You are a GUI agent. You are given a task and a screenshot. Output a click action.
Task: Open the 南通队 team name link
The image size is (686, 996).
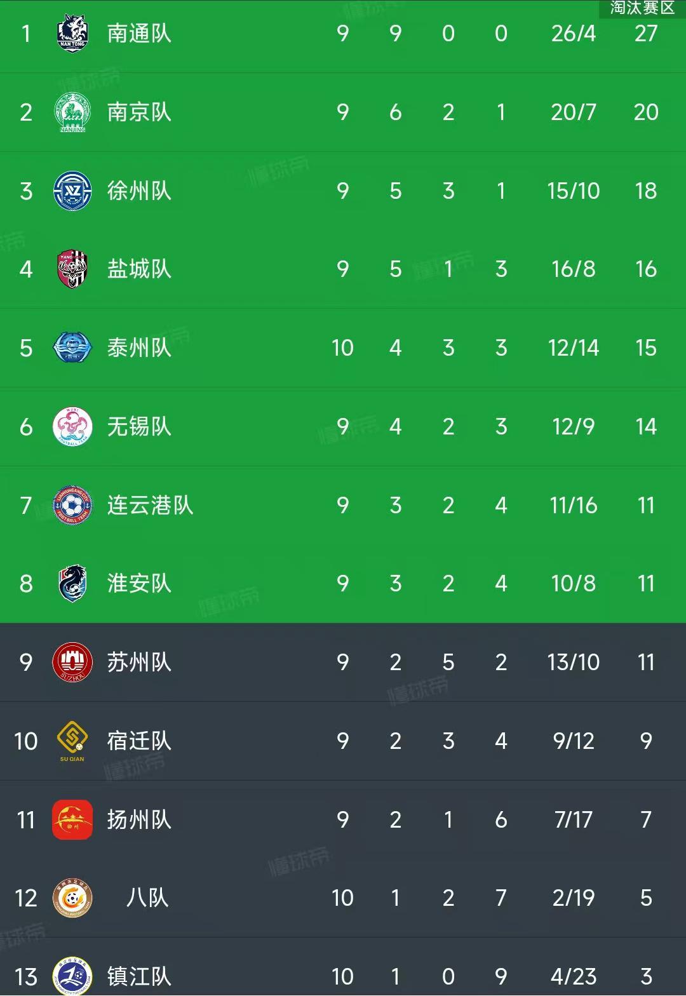(138, 33)
